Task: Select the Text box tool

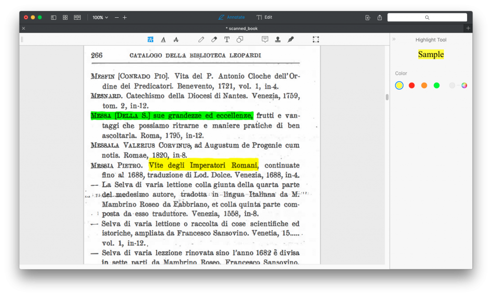Action: (227, 39)
